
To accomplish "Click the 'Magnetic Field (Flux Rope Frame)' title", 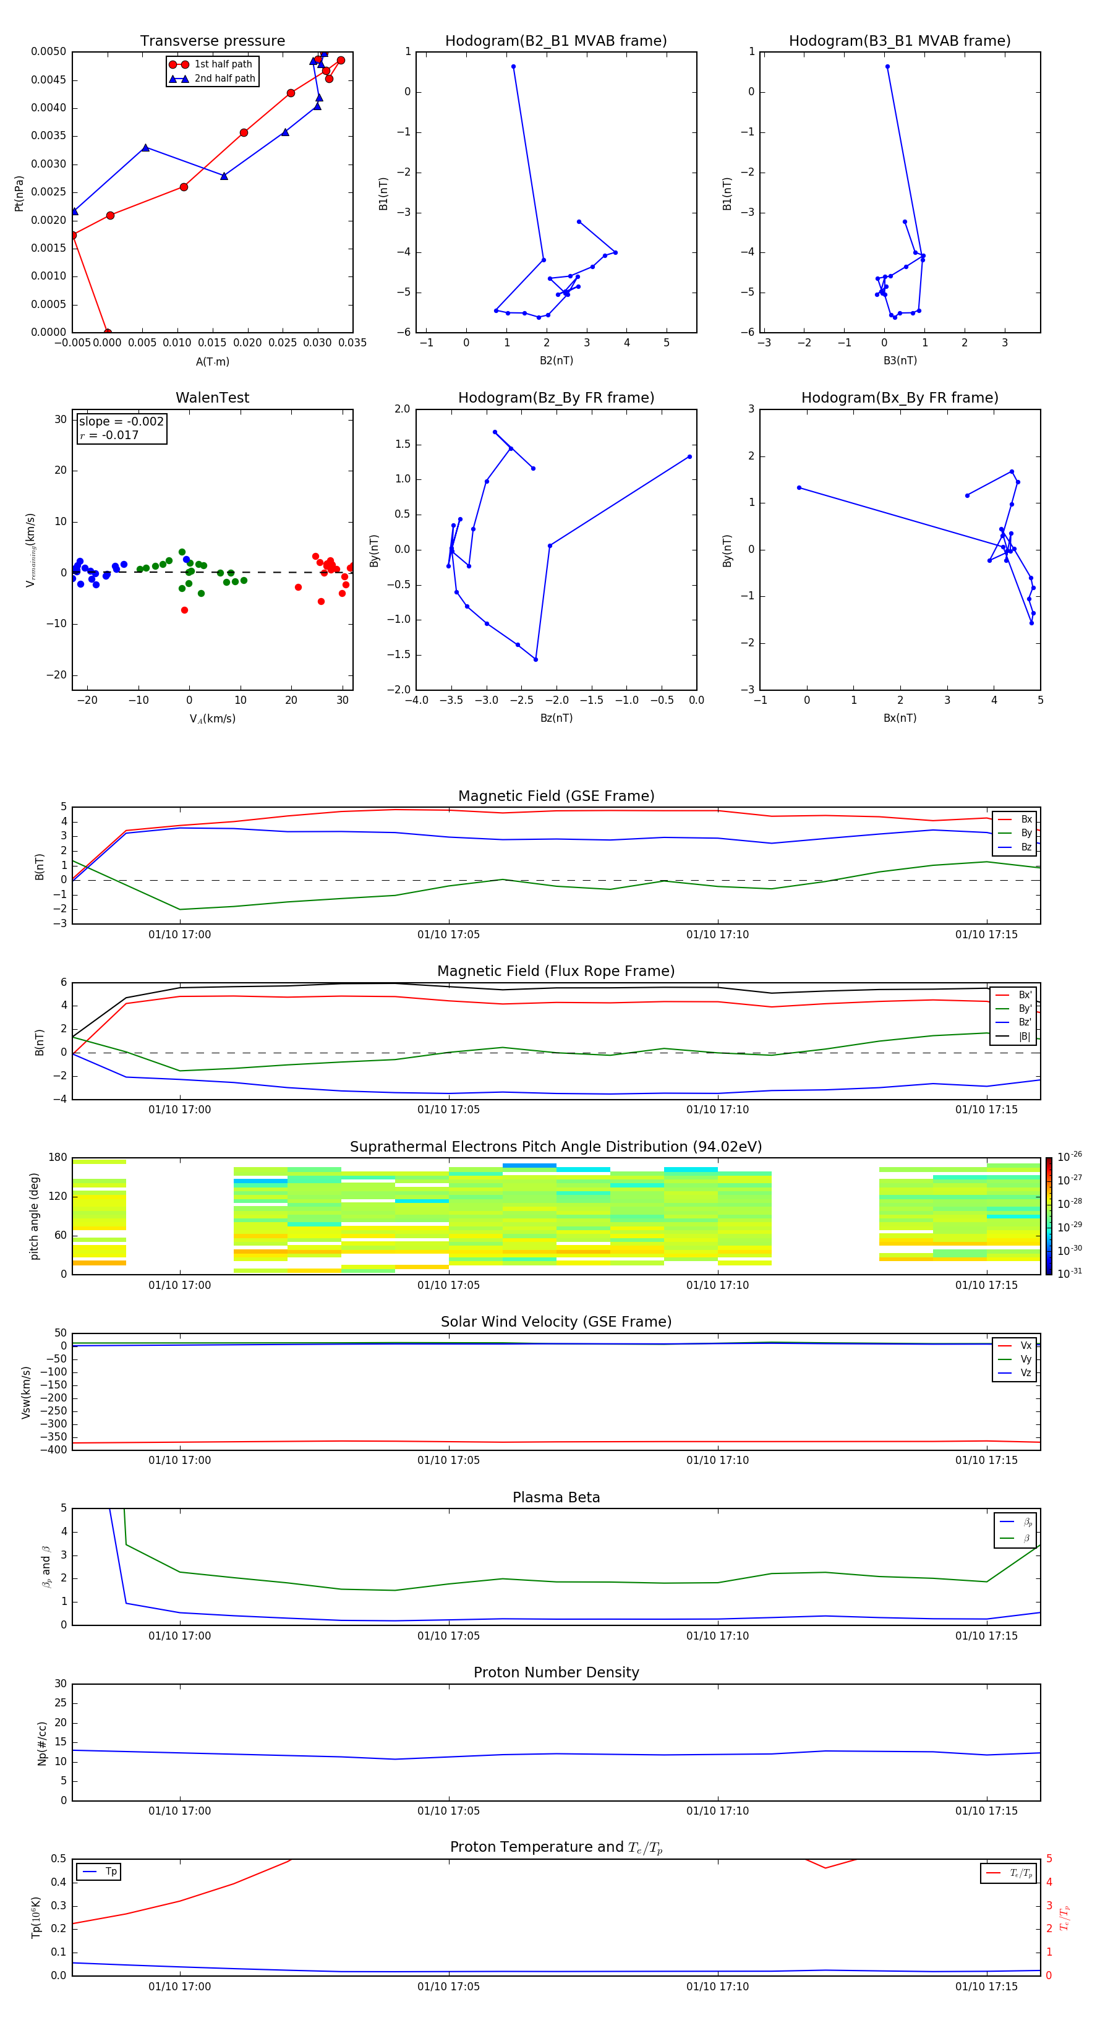I will click(x=556, y=972).
